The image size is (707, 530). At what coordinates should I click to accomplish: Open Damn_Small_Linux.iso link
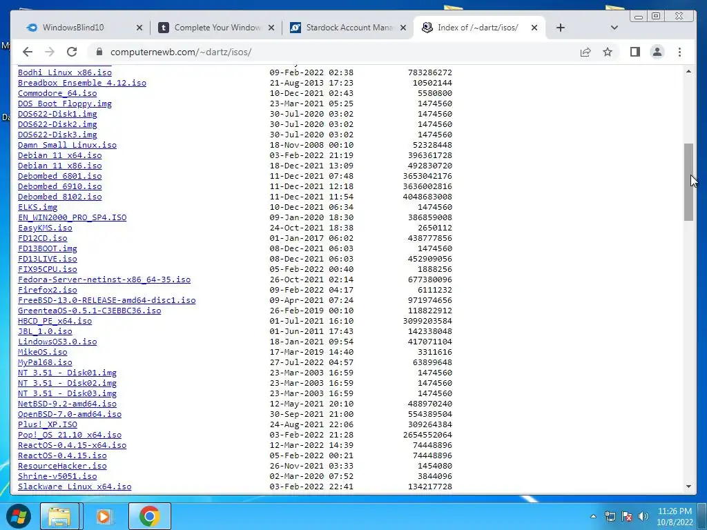pos(67,145)
